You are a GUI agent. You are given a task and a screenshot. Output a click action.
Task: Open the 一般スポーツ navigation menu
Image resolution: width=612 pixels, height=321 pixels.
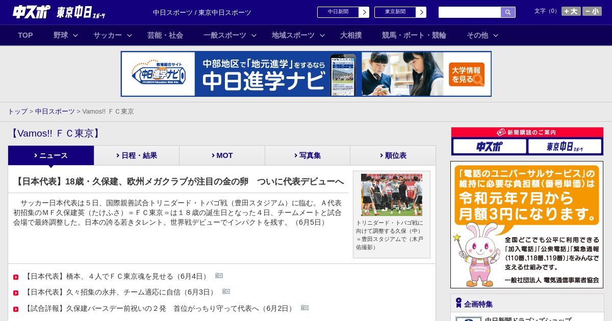click(225, 35)
